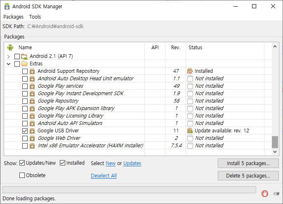Click the New selection link

(111, 163)
